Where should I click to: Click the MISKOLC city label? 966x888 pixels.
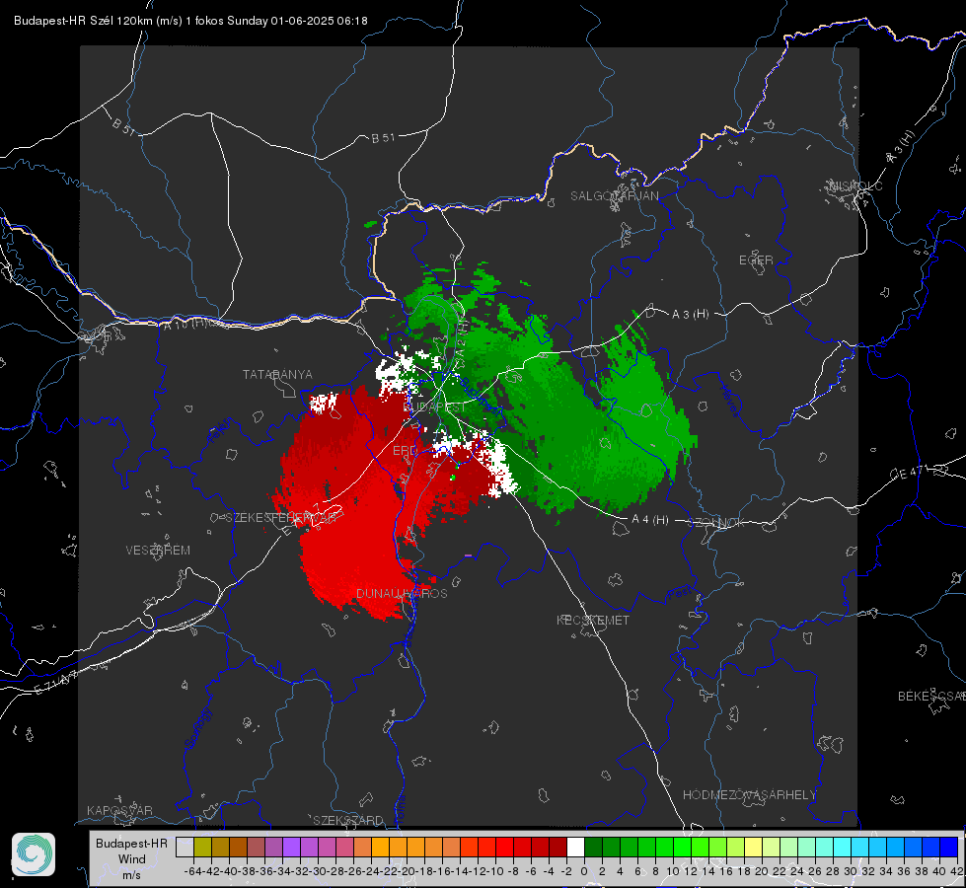coord(855,185)
